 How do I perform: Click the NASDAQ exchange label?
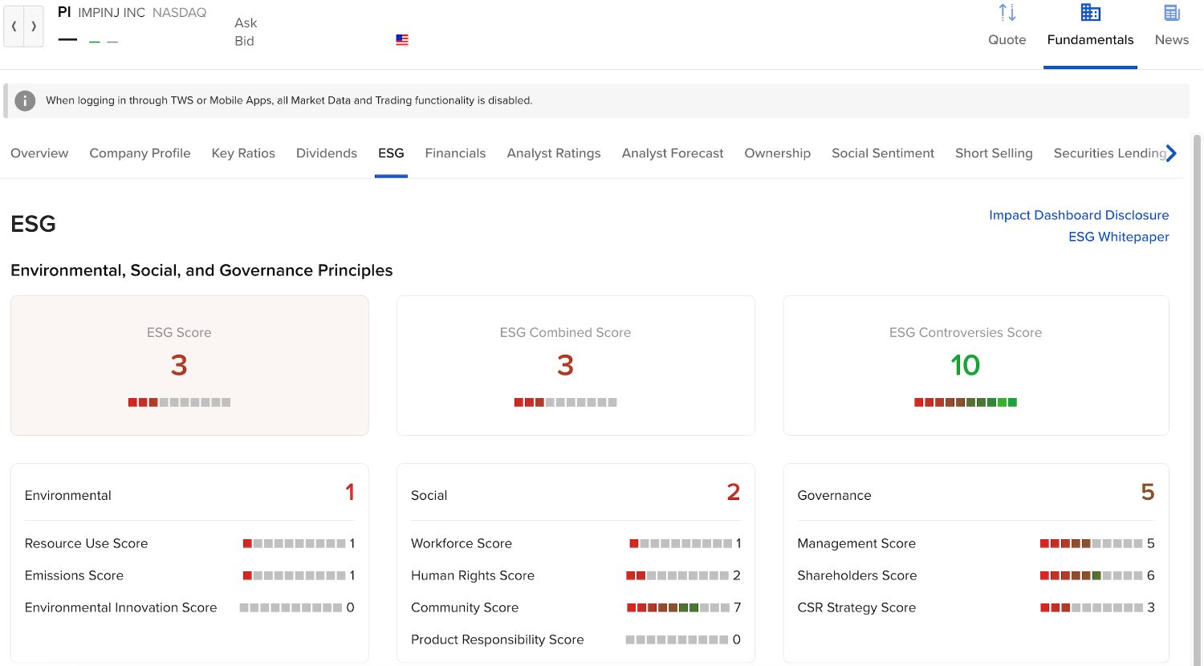[179, 13]
